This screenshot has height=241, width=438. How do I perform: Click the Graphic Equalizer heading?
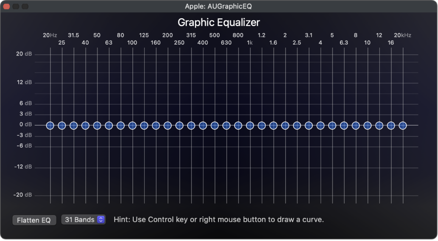[x=219, y=22]
